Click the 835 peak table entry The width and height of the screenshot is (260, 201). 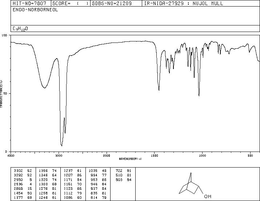pyautogui.click(x=99, y=193)
